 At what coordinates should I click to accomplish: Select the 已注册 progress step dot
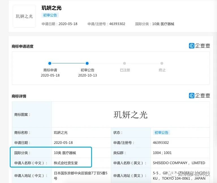(x=124, y=63)
